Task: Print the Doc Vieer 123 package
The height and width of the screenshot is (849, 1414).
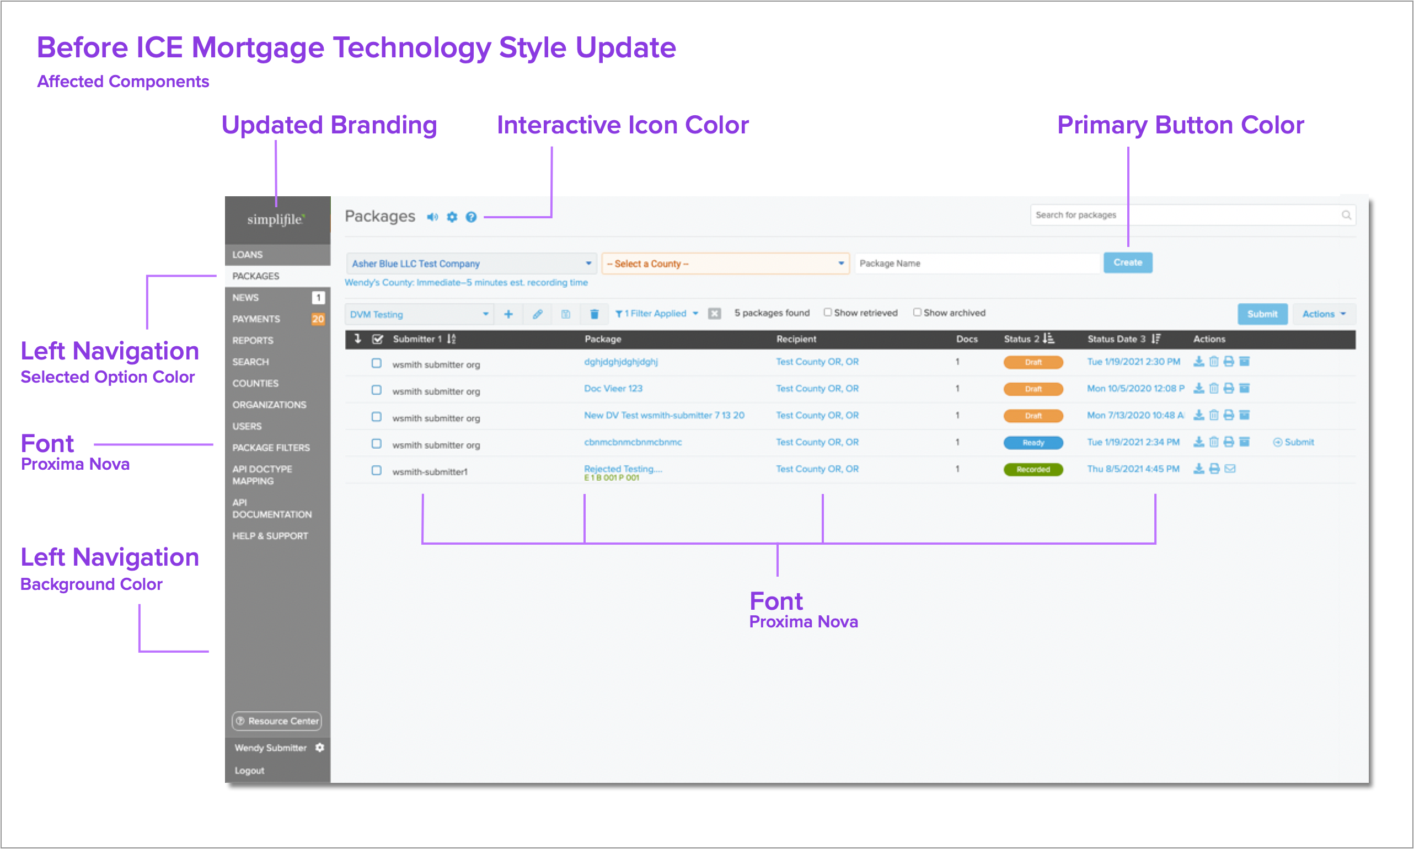Action: [x=1229, y=389]
